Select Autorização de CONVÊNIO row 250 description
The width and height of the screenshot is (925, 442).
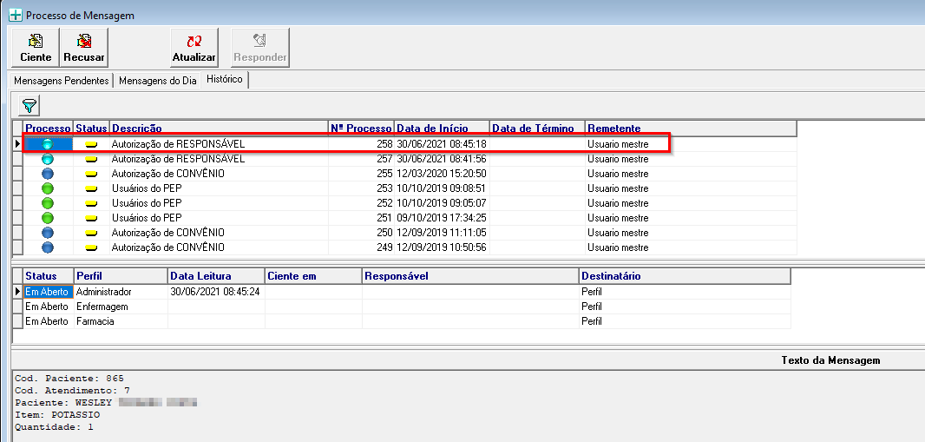pos(168,233)
